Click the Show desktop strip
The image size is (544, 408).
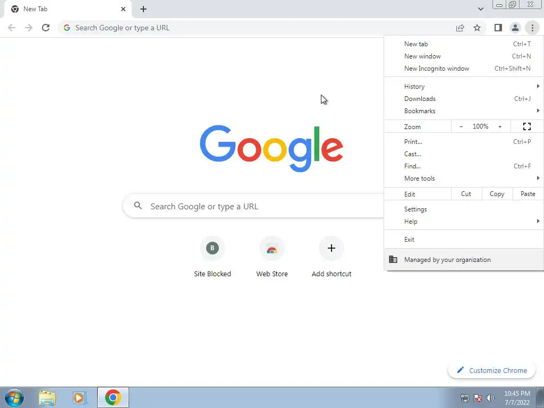(x=540, y=397)
